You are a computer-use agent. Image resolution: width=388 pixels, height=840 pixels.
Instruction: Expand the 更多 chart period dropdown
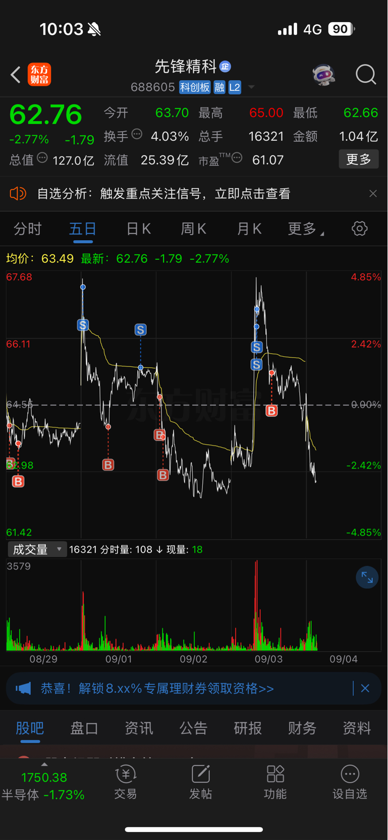point(306,229)
